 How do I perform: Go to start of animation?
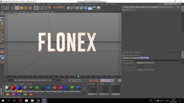pos(63,80)
